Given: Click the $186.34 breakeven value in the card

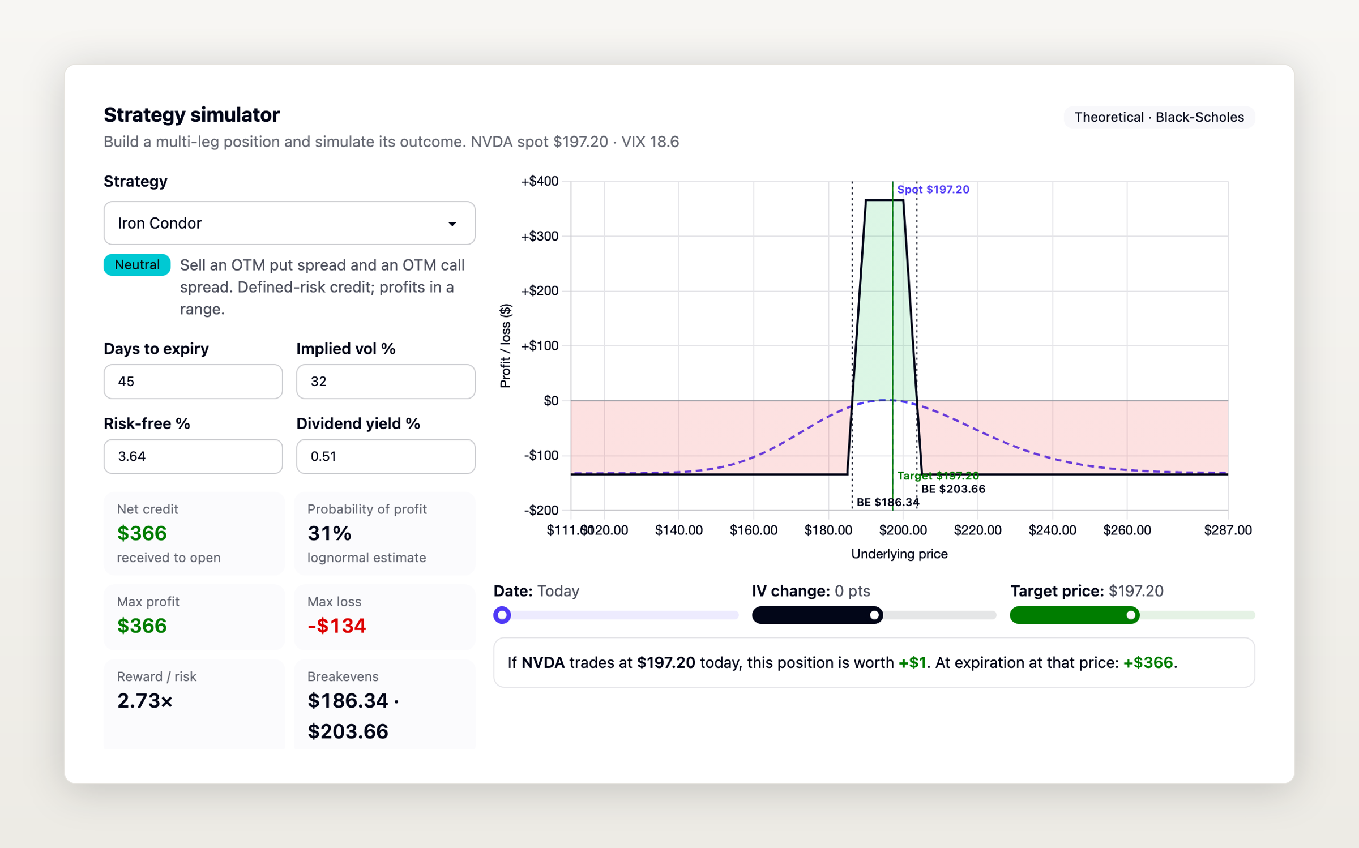Looking at the screenshot, I should [348, 700].
